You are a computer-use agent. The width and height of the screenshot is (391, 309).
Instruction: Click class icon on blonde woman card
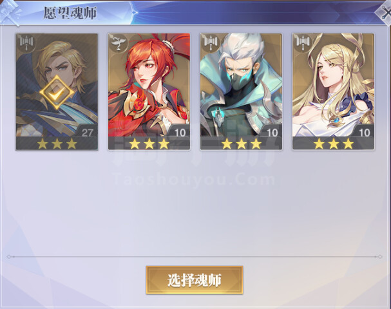click(x=303, y=41)
